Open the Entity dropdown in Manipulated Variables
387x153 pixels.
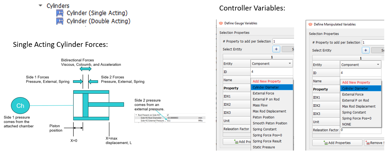click(361, 65)
